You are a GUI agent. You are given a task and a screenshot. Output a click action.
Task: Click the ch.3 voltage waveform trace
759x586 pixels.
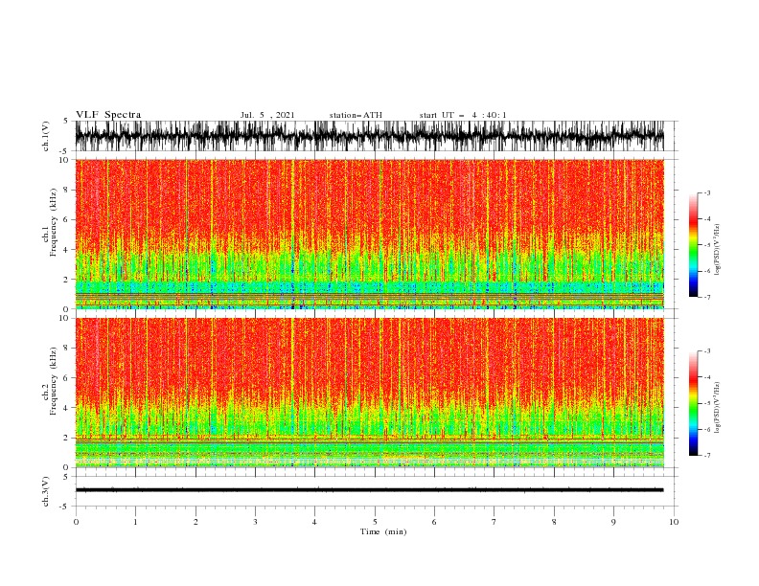369,490
